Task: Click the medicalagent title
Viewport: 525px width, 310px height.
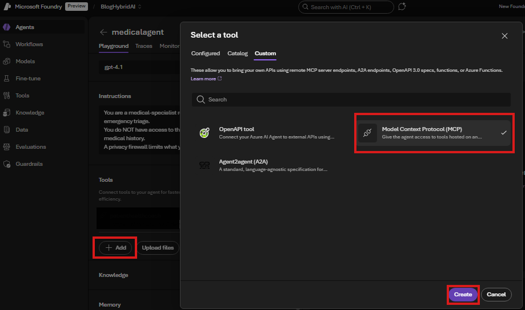Action: coord(138,32)
